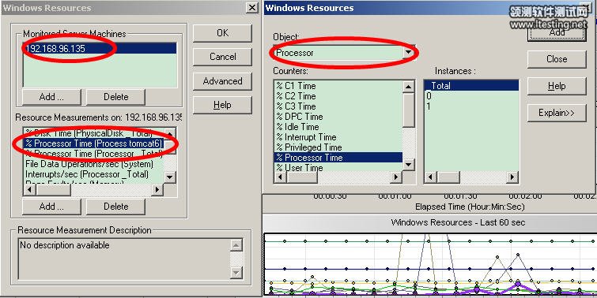Image resolution: width=597 pixels, height=298 pixels.
Task: Click up arrow in Resource Measurement Description box
Action: [236, 245]
